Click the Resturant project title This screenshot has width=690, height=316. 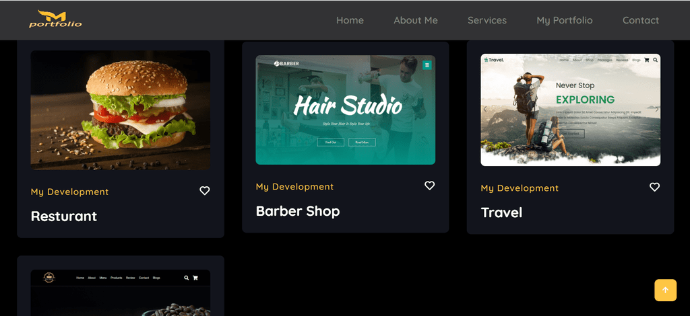64,216
